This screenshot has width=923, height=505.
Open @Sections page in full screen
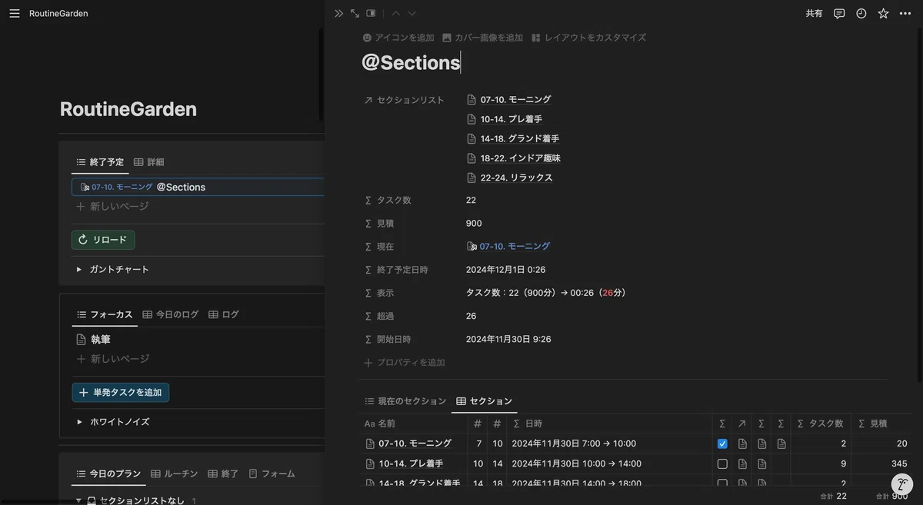coord(355,14)
